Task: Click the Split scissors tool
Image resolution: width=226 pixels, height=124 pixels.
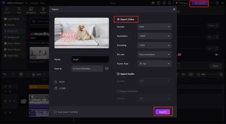Action: point(36,74)
